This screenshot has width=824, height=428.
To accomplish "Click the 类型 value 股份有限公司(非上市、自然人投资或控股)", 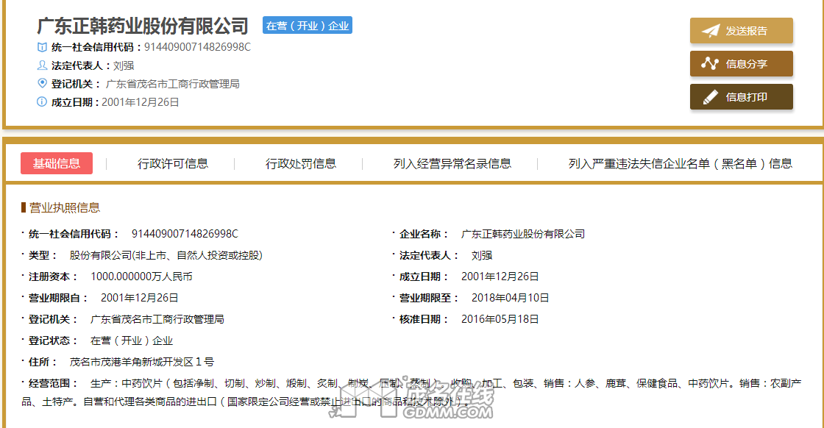I will [x=166, y=255].
